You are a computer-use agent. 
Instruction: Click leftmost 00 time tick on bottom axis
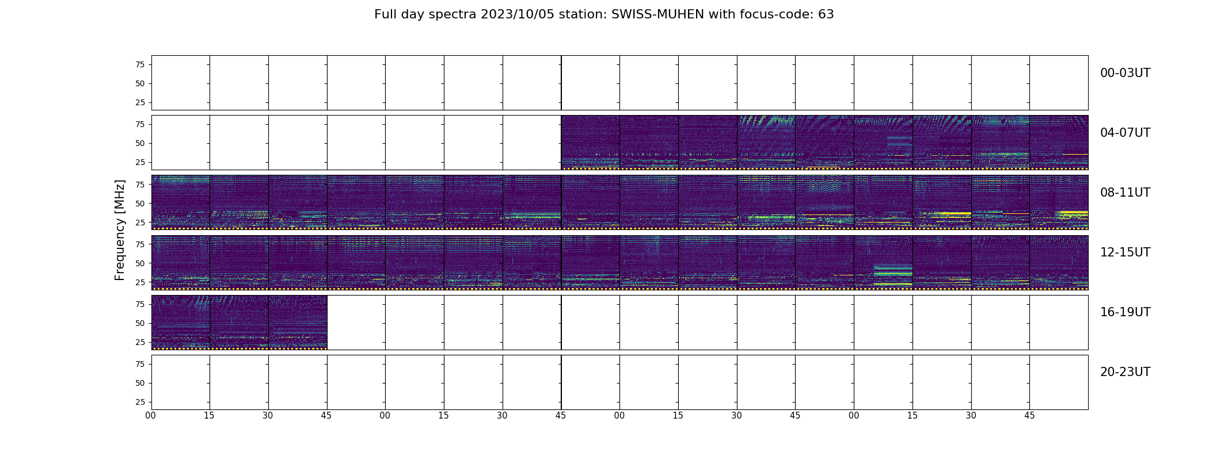tap(151, 416)
